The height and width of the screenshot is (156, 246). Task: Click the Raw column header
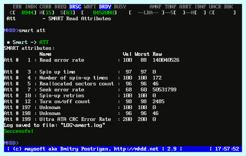click(x=157, y=54)
